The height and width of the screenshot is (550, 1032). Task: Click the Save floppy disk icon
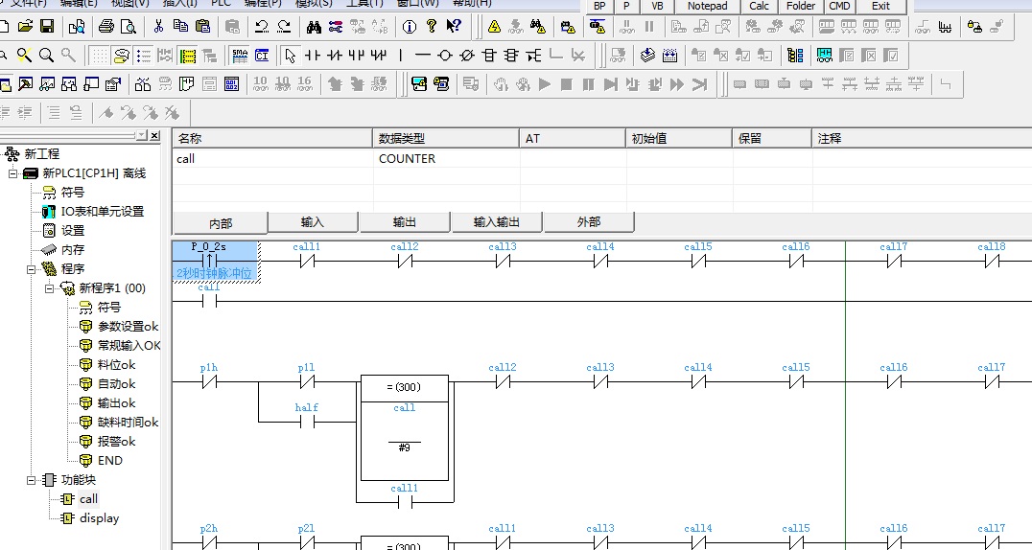46,27
